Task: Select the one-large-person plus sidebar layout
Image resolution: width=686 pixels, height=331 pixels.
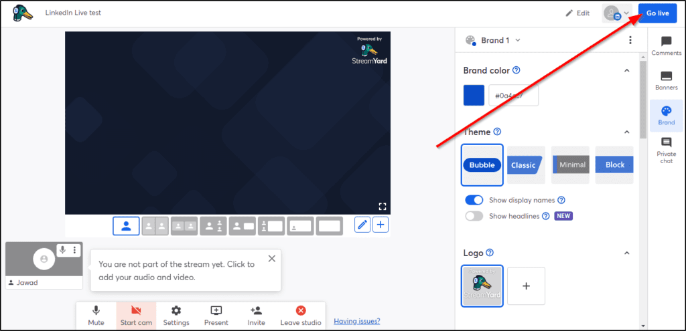Action: coord(213,226)
